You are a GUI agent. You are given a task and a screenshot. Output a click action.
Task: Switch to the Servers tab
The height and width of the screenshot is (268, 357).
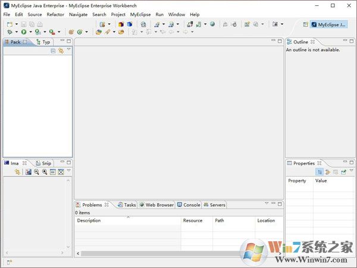(214, 205)
